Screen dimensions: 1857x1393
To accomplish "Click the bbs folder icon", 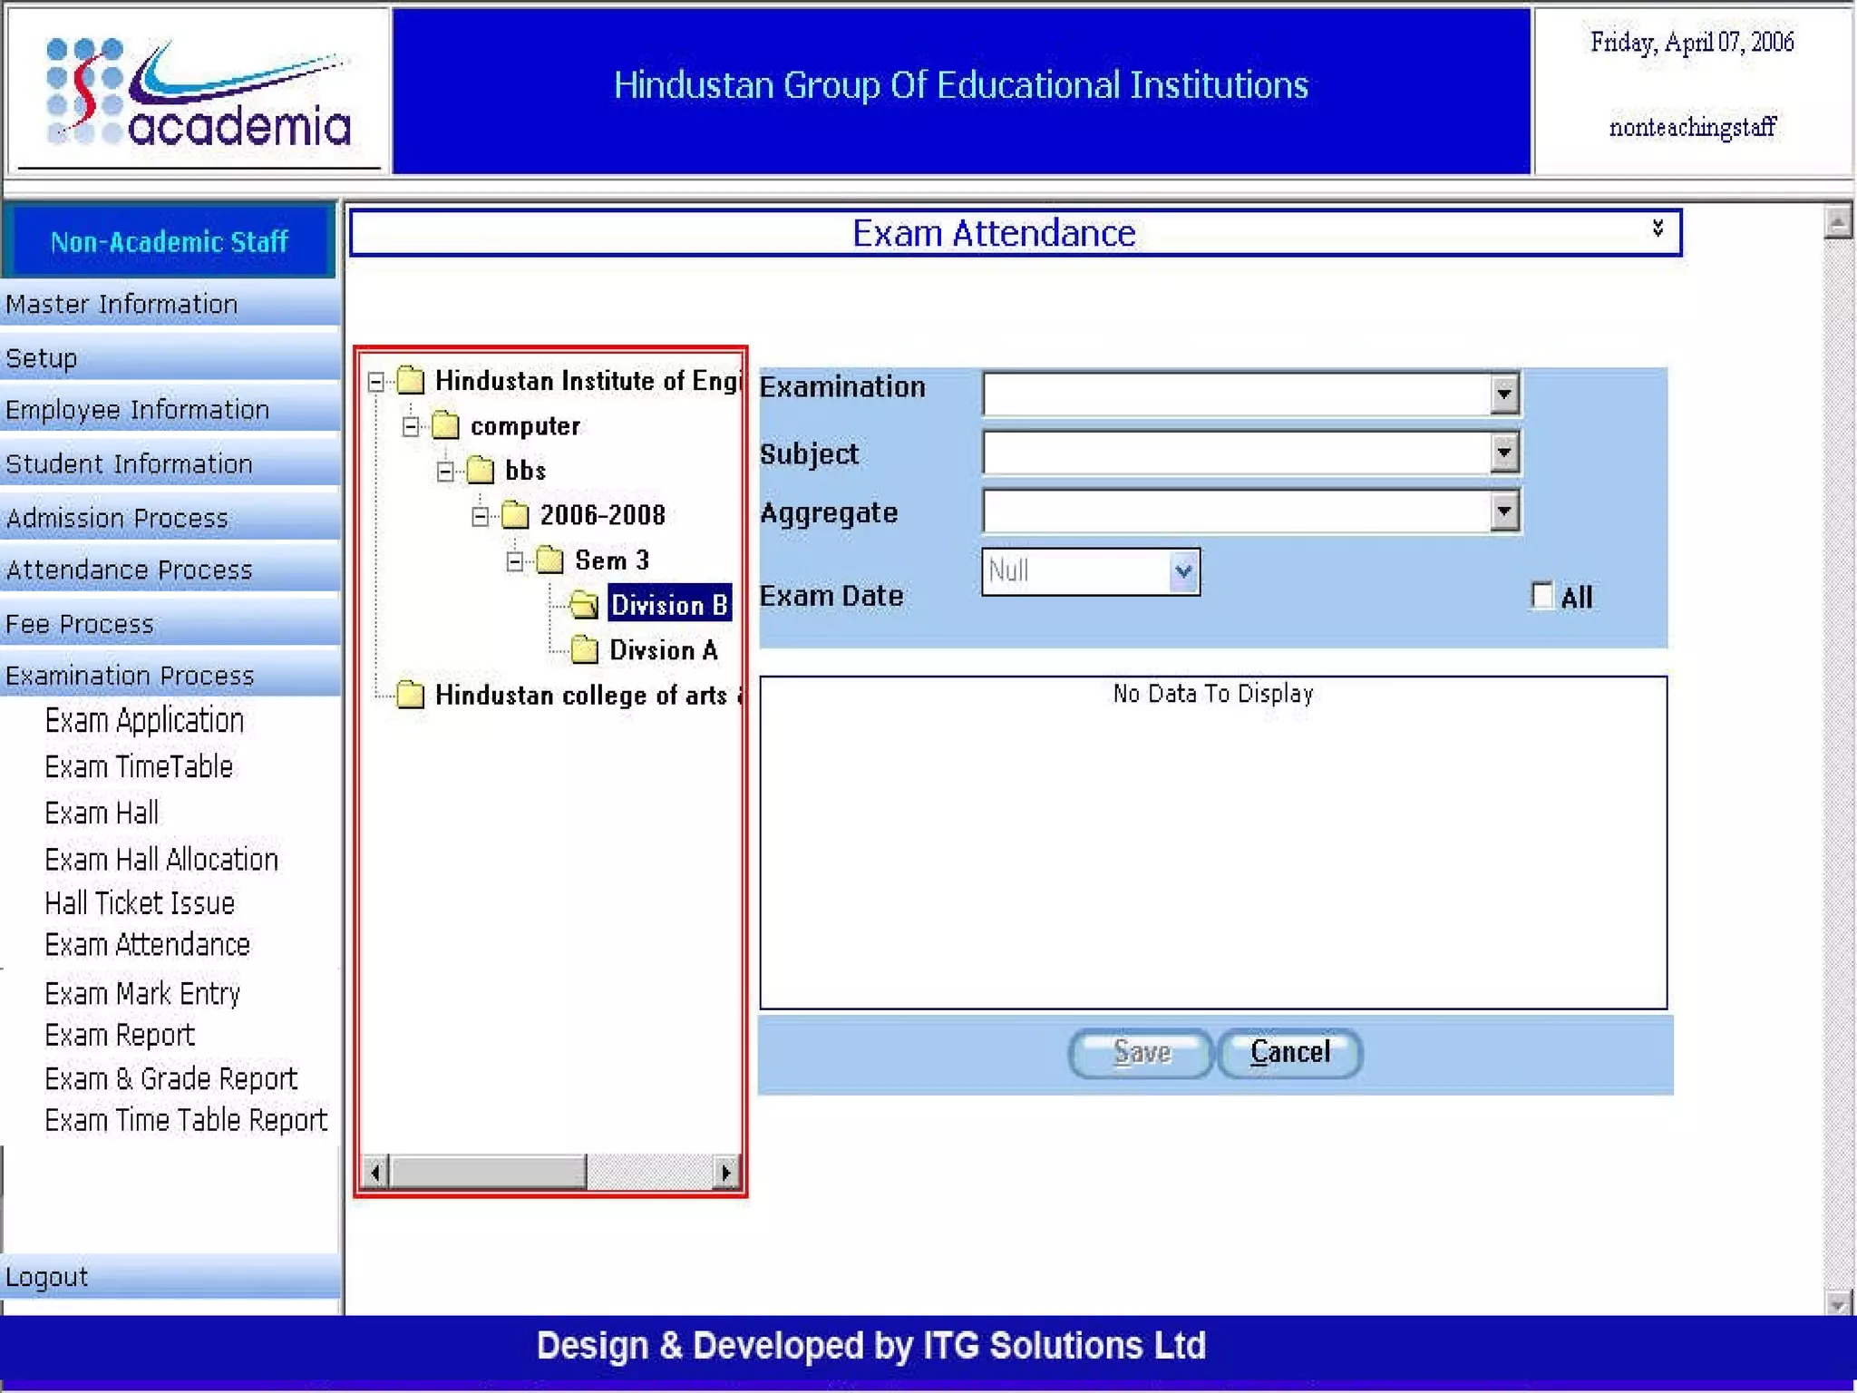I will (480, 470).
